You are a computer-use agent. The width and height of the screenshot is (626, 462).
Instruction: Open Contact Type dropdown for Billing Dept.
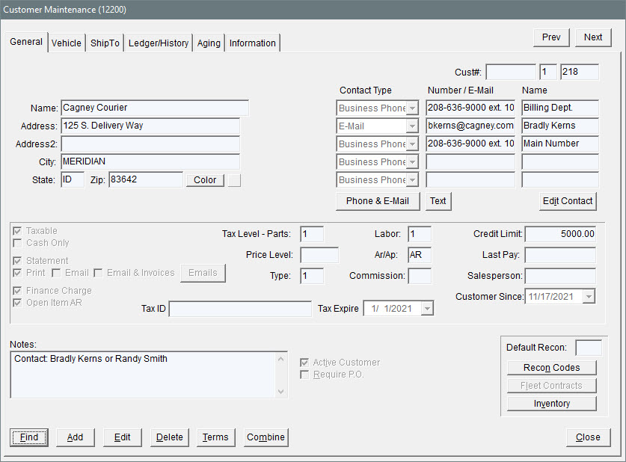[x=412, y=108]
